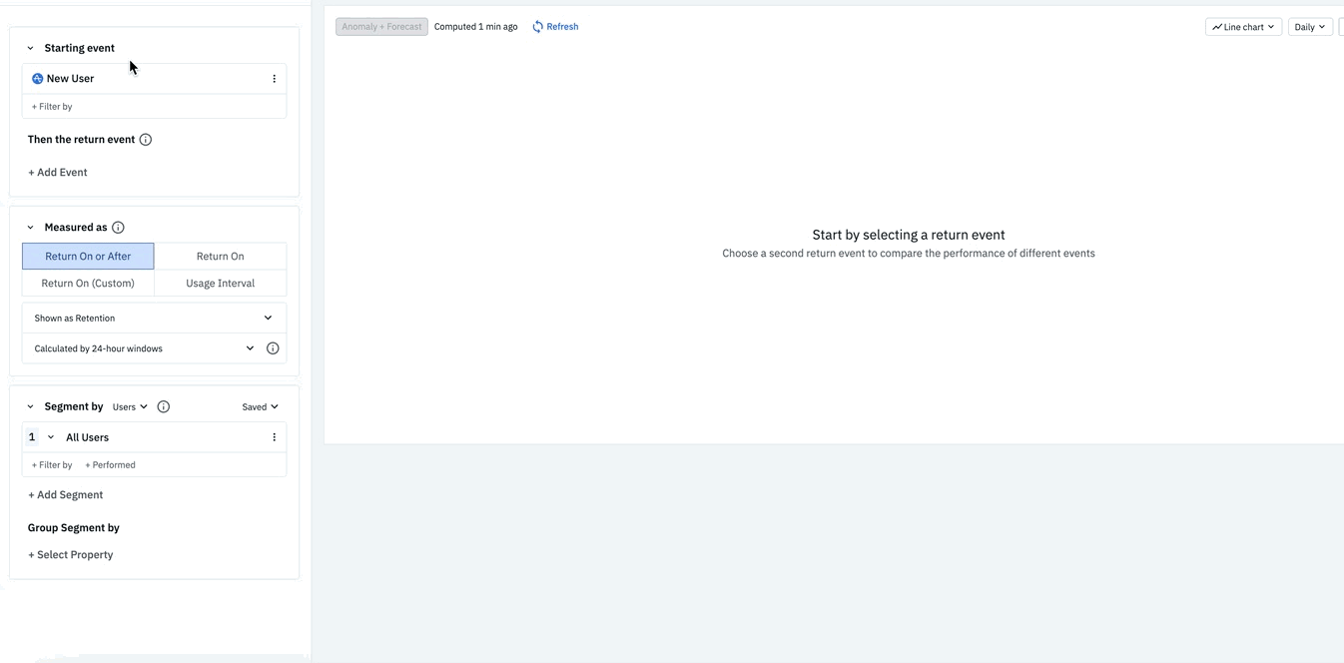The height and width of the screenshot is (663, 1344).
Task: Open the Line chart type selector
Action: pos(1242,26)
